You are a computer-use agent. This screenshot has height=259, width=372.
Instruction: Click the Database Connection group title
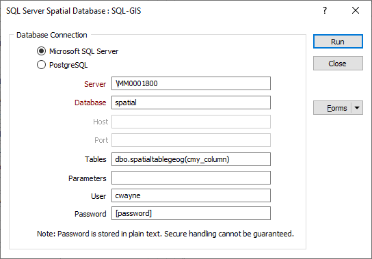tap(52, 35)
